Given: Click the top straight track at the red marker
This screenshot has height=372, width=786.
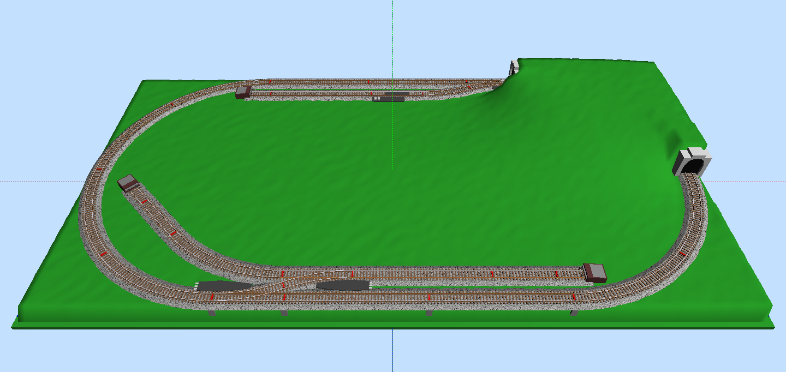Looking at the screenshot, I should point(368,82).
